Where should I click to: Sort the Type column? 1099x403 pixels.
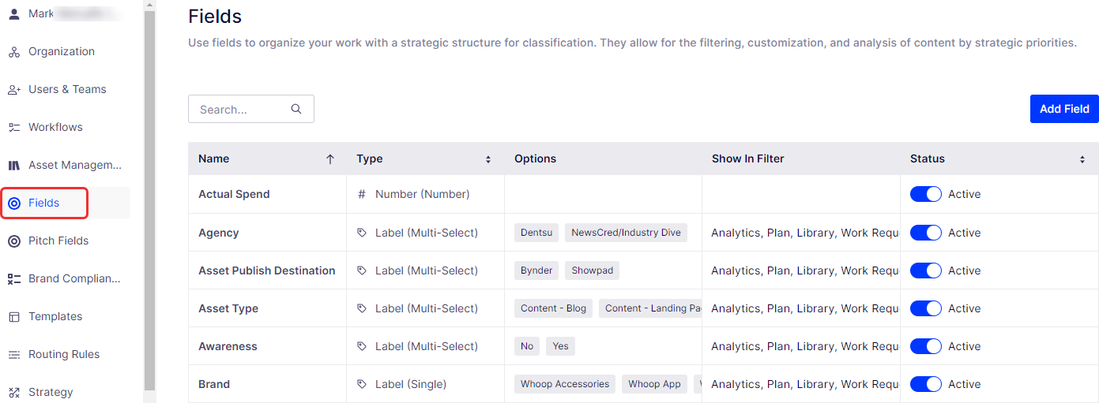488,159
